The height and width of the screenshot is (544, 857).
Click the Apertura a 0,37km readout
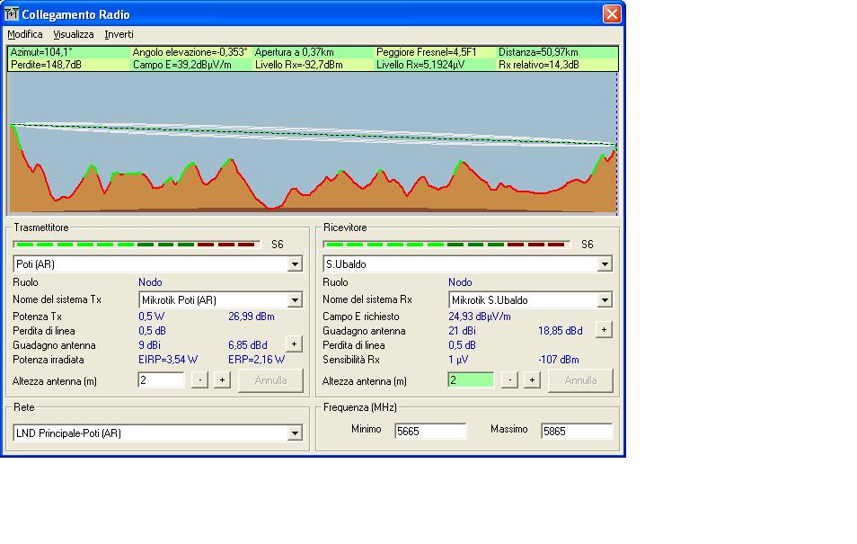pos(294,52)
